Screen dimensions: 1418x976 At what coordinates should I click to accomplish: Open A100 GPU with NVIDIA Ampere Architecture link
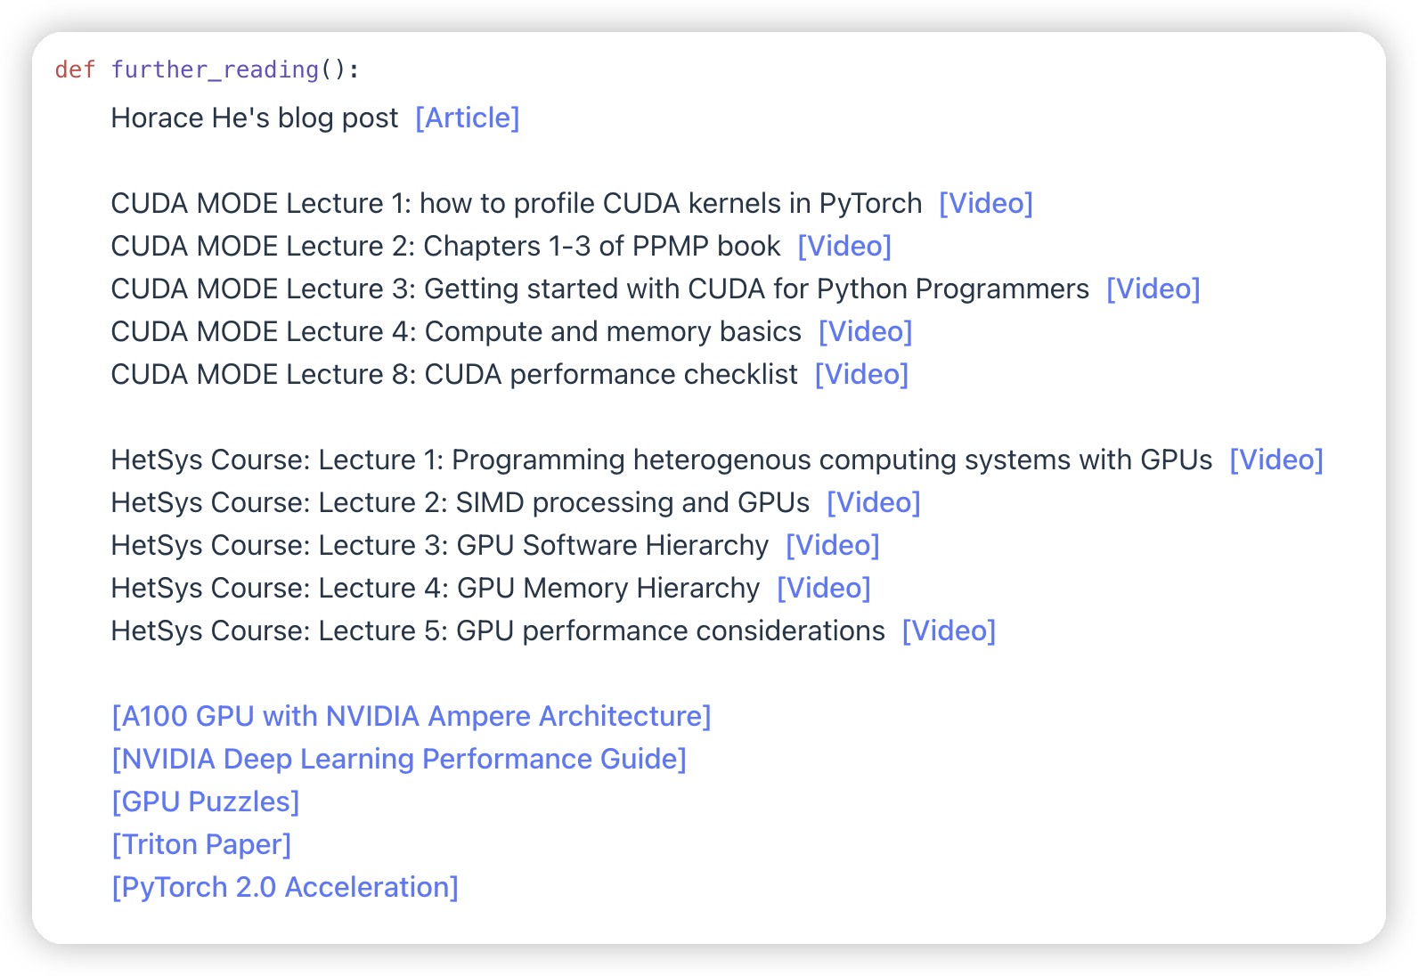pyautogui.click(x=411, y=716)
